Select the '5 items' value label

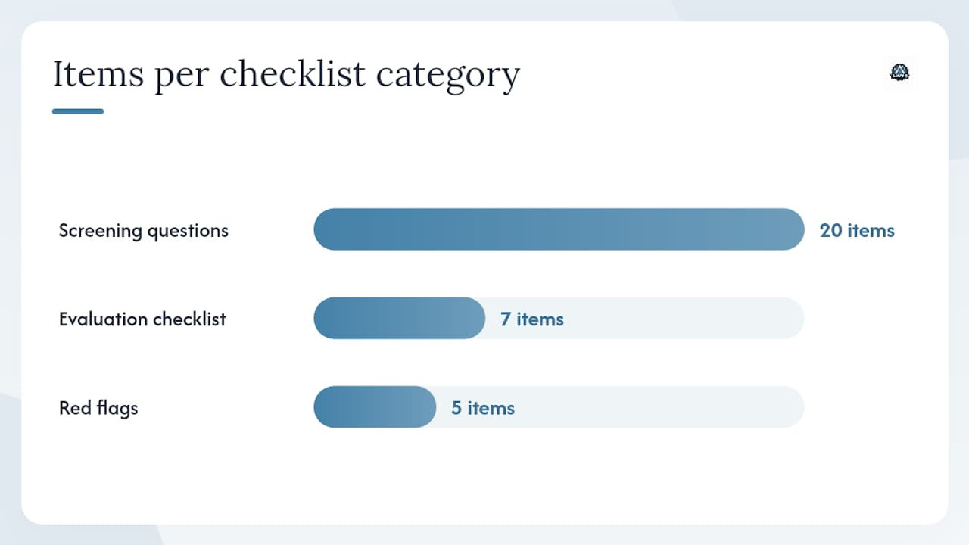tap(483, 408)
